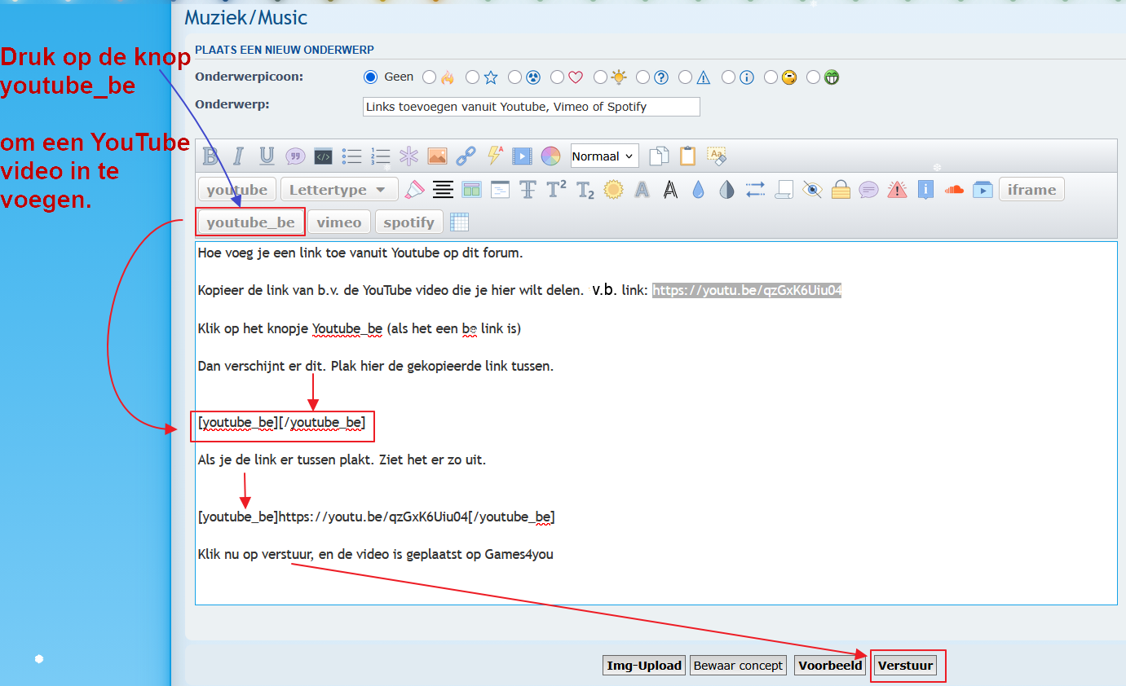Viewport: 1126px width, 686px height.
Task: Click the center align text icon
Action: [443, 190]
